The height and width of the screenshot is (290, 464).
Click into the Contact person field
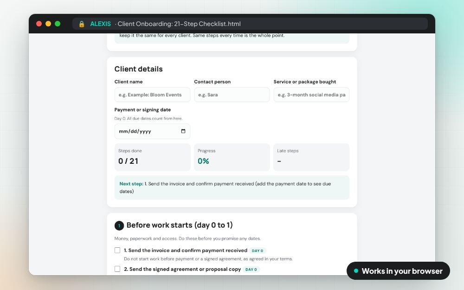(x=232, y=95)
